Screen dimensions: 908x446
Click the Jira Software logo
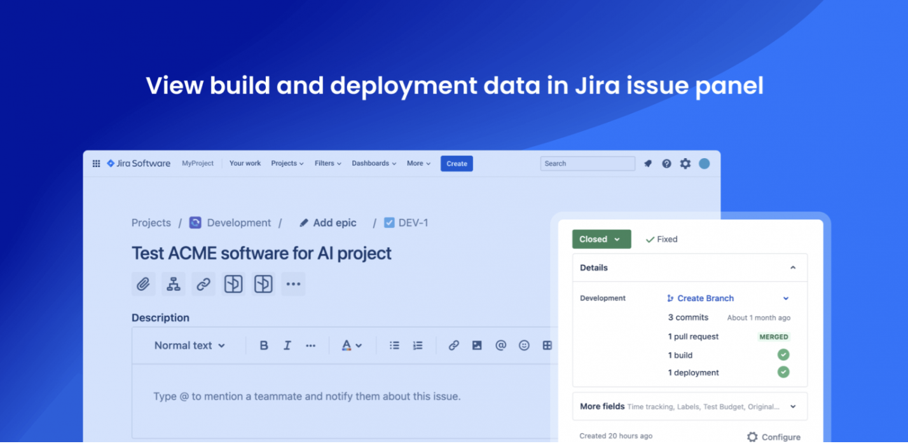pos(139,163)
